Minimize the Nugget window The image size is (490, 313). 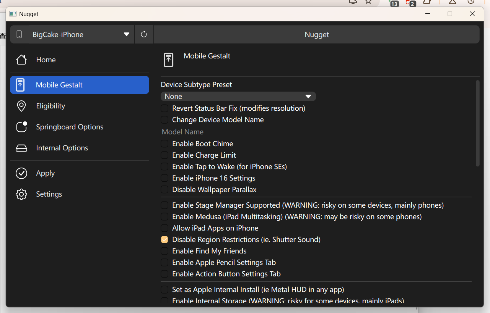pyautogui.click(x=428, y=14)
